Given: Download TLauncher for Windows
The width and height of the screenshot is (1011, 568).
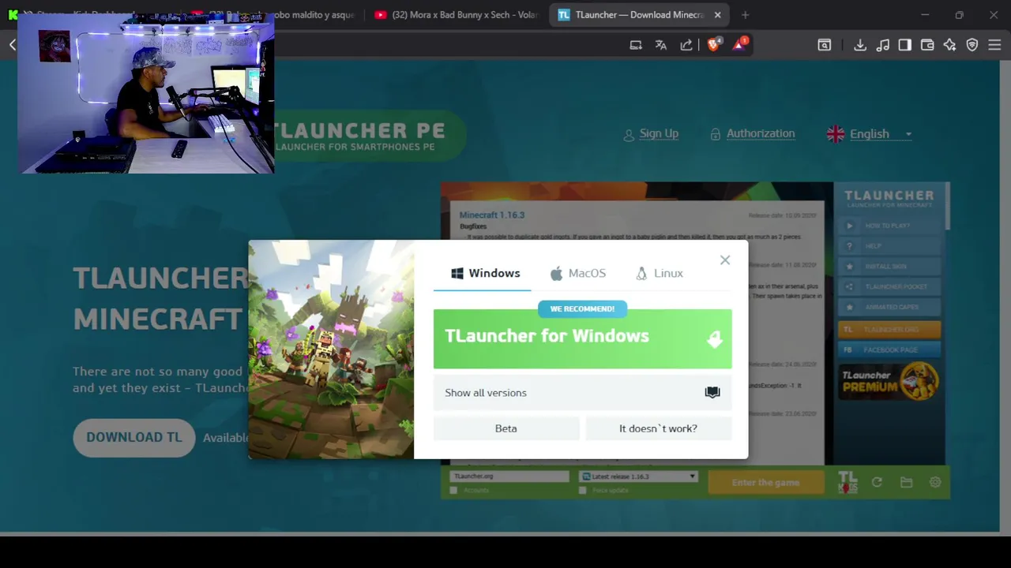Looking at the screenshot, I should (x=582, y=338).
